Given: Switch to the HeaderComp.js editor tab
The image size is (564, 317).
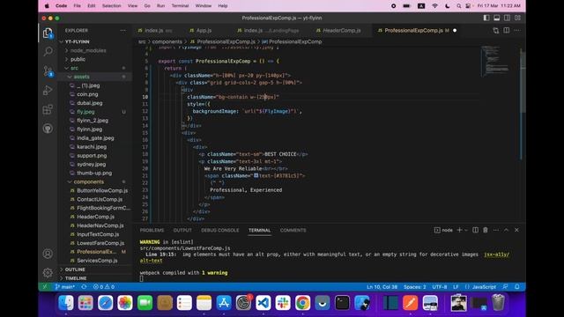Looking at the screenshot, I should (x=342, y=31).
